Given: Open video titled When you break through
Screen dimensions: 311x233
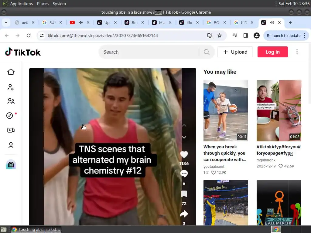Looking at the screenshot, I should click(225, 153).
